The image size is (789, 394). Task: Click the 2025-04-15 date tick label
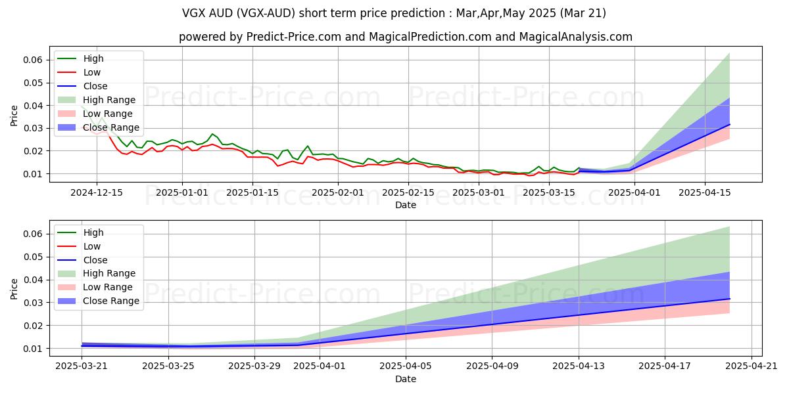(705, 192)
